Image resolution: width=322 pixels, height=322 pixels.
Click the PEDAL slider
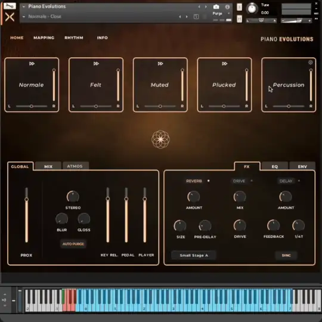pyautogui.click(x=126, y=215)
